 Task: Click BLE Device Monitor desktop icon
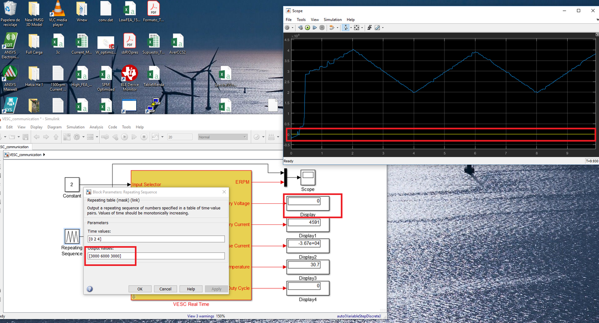[130, 78]
